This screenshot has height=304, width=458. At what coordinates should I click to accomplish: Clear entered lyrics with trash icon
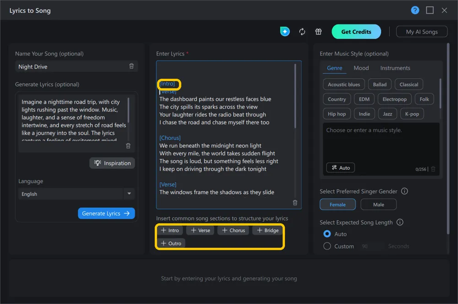coord(295,203)
